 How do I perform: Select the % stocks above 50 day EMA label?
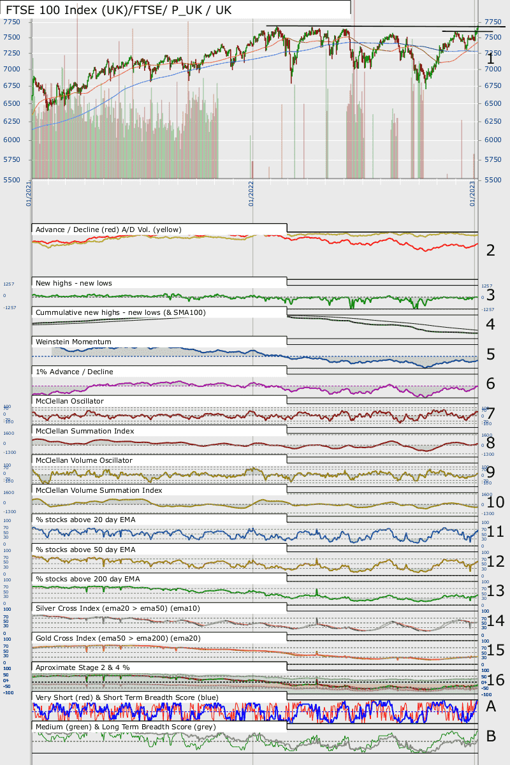coord(85,549)
